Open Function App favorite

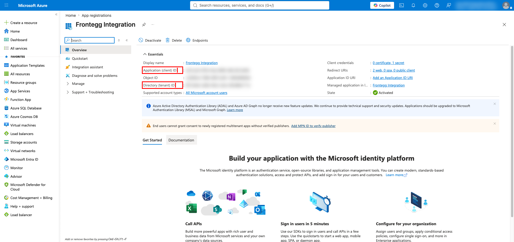(21, 100)
